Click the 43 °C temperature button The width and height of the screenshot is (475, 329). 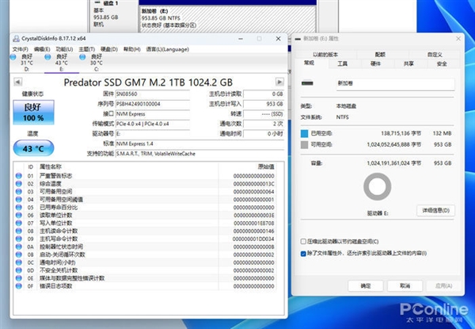(33, 148)
